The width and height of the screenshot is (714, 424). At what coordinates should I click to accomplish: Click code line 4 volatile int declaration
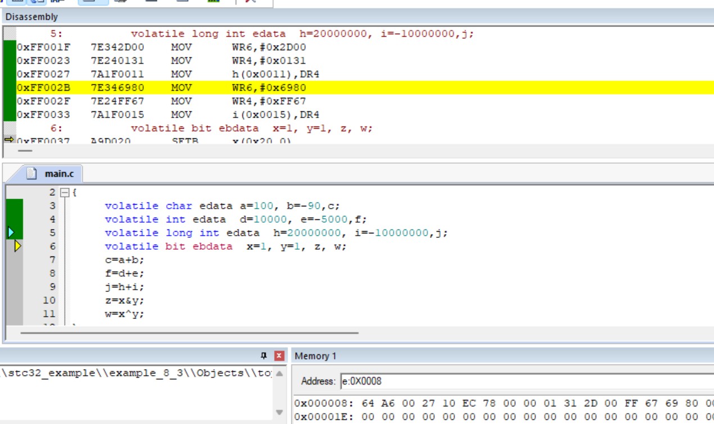click(236, 219)
